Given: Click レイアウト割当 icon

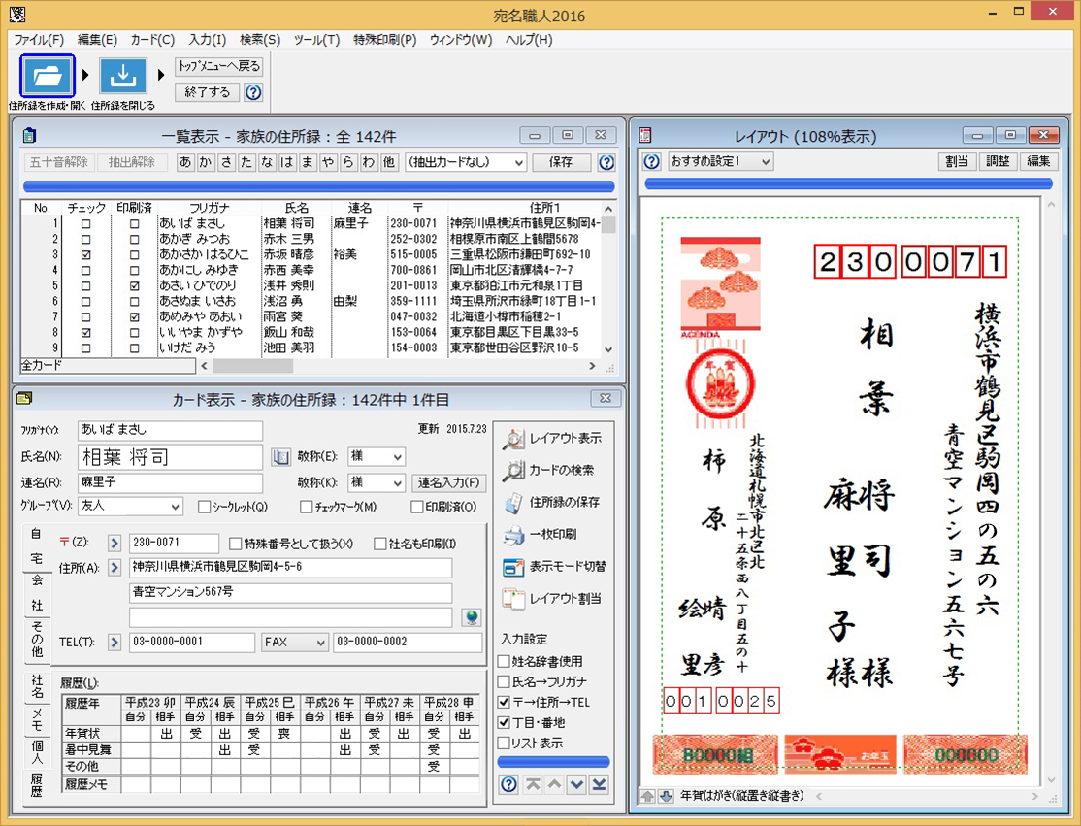Looking at the screenshot, I should 513,599.
